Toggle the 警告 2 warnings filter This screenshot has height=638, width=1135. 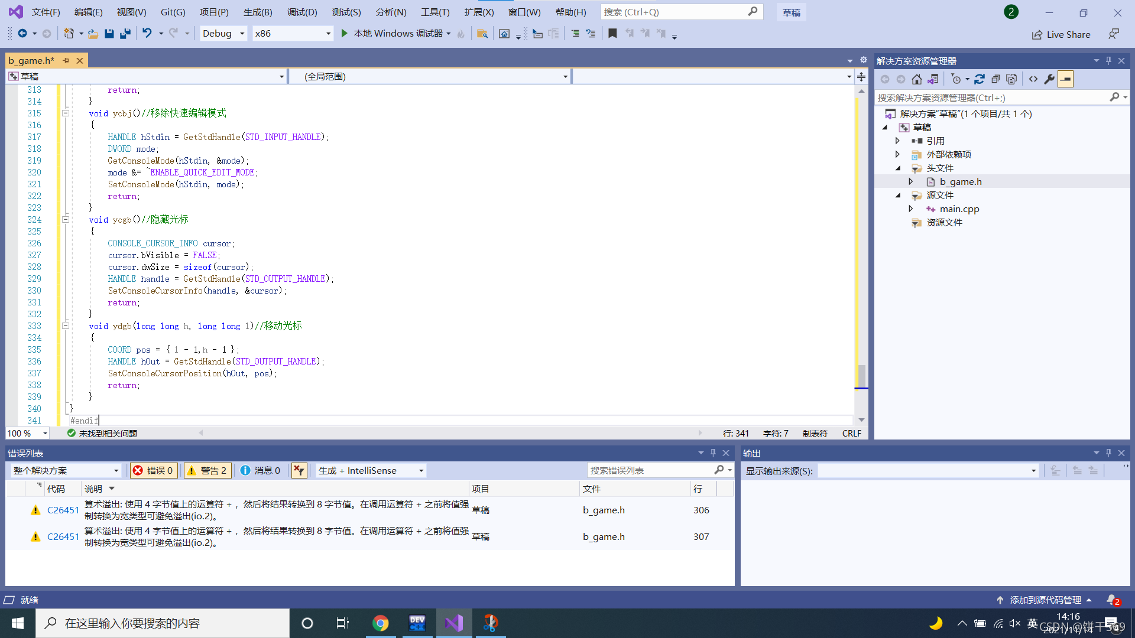[207, 470]
